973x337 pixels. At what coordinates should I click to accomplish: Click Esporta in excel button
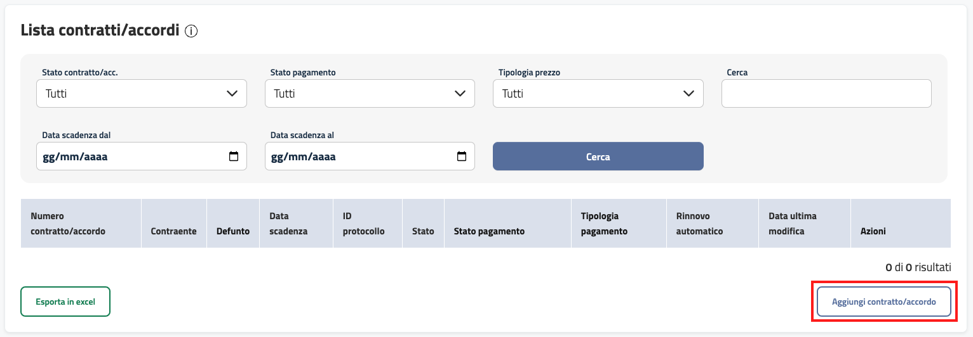pos(65,302)
